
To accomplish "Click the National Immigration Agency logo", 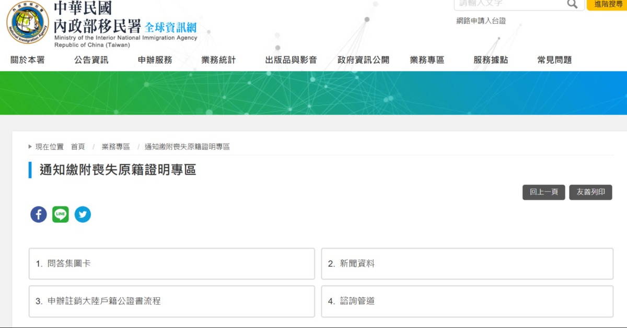I will tap(28, 24).
